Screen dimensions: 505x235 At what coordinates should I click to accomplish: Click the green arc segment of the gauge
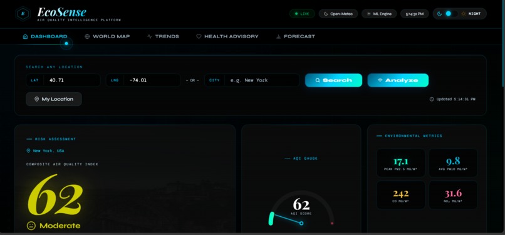click(271, 219)
